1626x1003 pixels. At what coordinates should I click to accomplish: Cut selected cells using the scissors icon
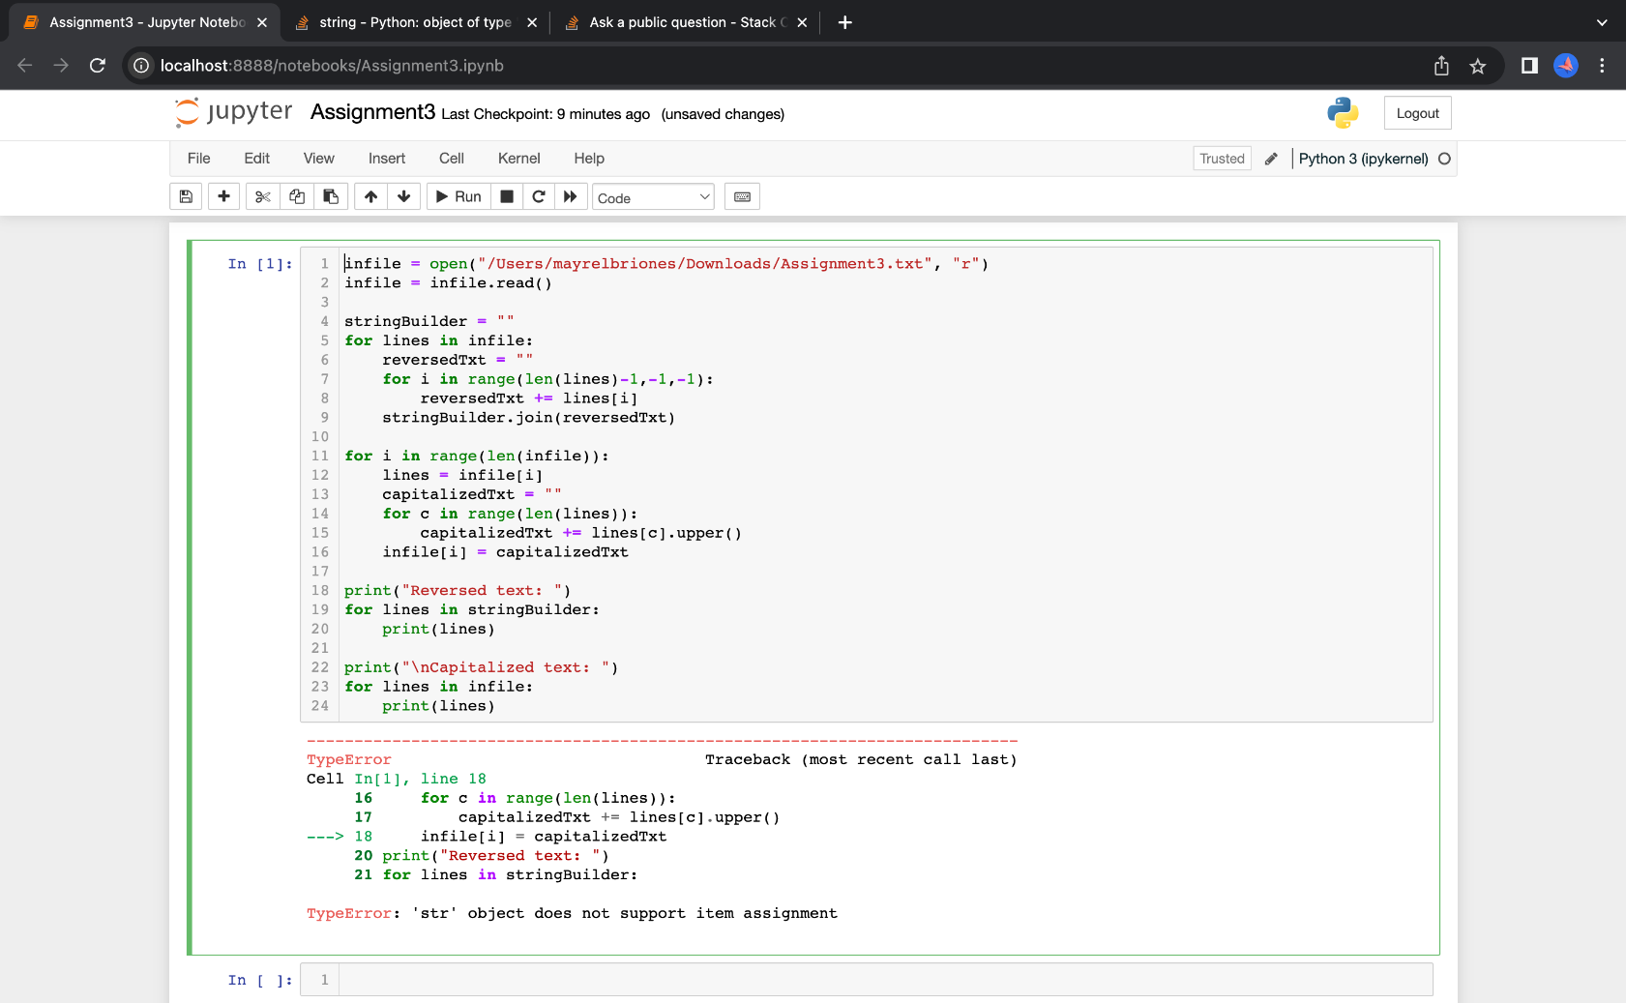pyautogui.click(x=262, y=196)
